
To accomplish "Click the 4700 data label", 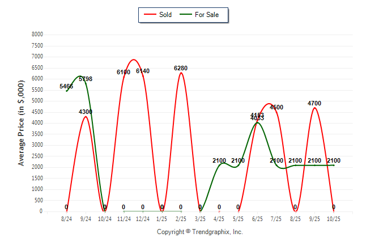I will 314,103.
